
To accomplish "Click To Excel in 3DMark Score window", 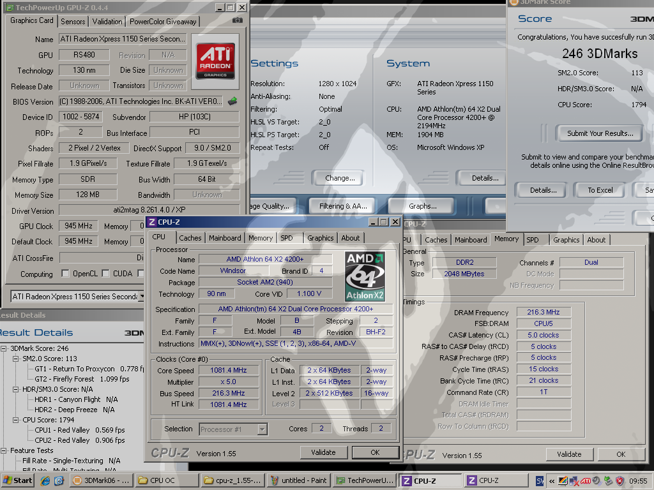I will click(600, 190).
